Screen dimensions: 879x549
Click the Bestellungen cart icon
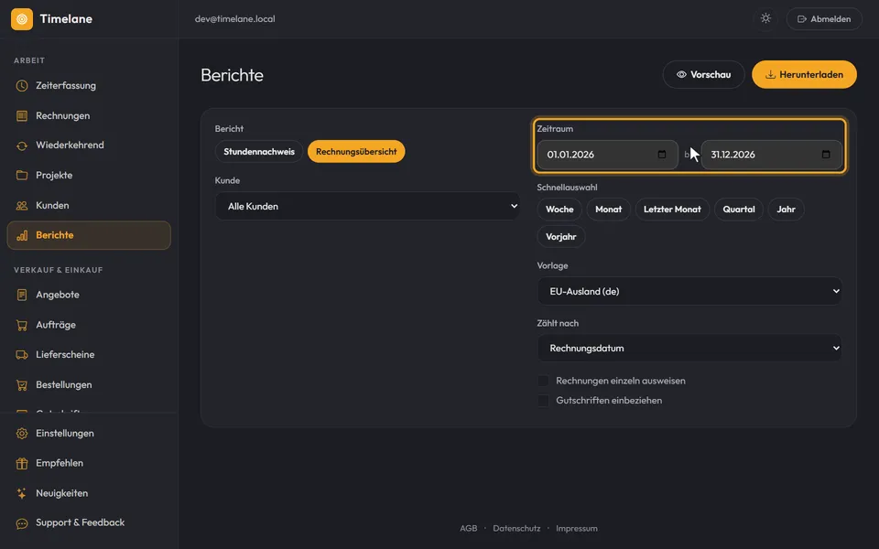[22, 385]
